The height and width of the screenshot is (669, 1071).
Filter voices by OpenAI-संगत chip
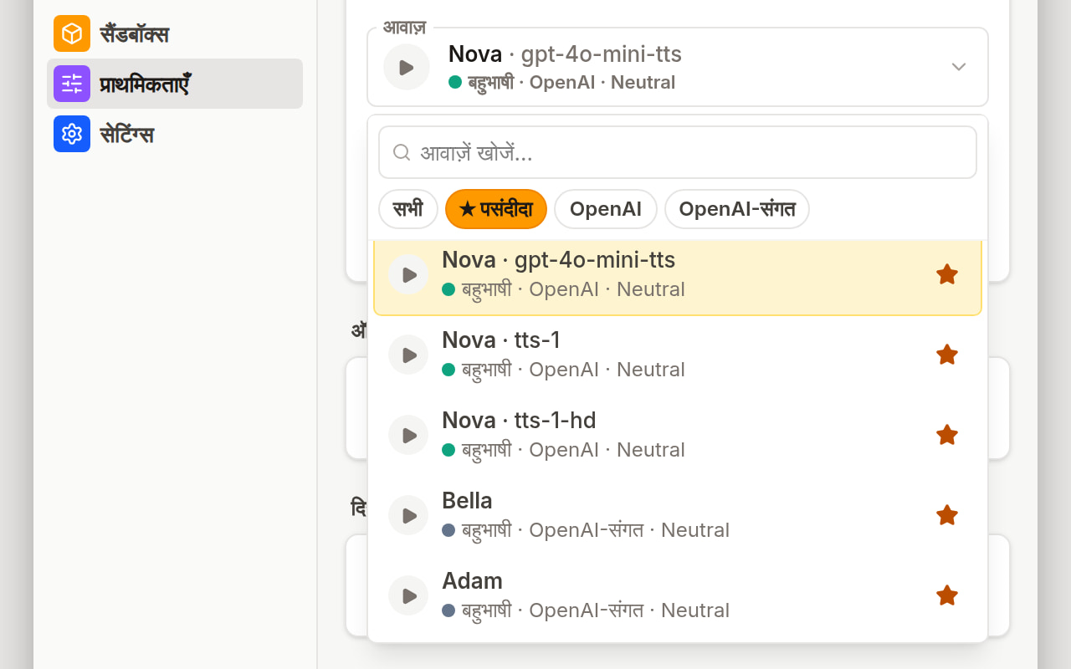click(737, 209)
